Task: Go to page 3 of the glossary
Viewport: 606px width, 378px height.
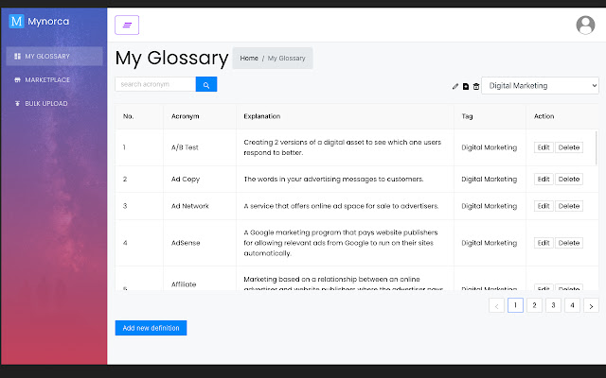Action: click(553, 305)
